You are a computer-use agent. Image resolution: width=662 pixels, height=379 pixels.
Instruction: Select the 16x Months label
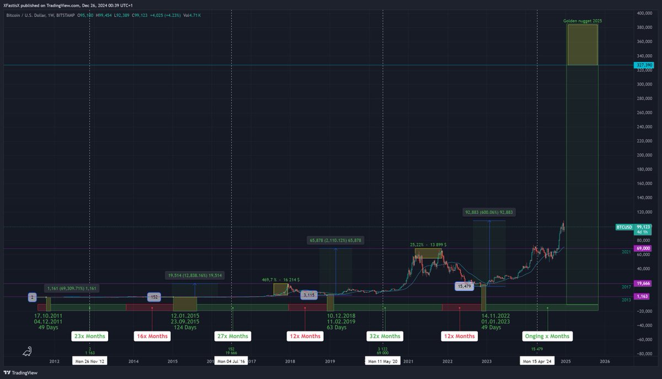[152, 336]
